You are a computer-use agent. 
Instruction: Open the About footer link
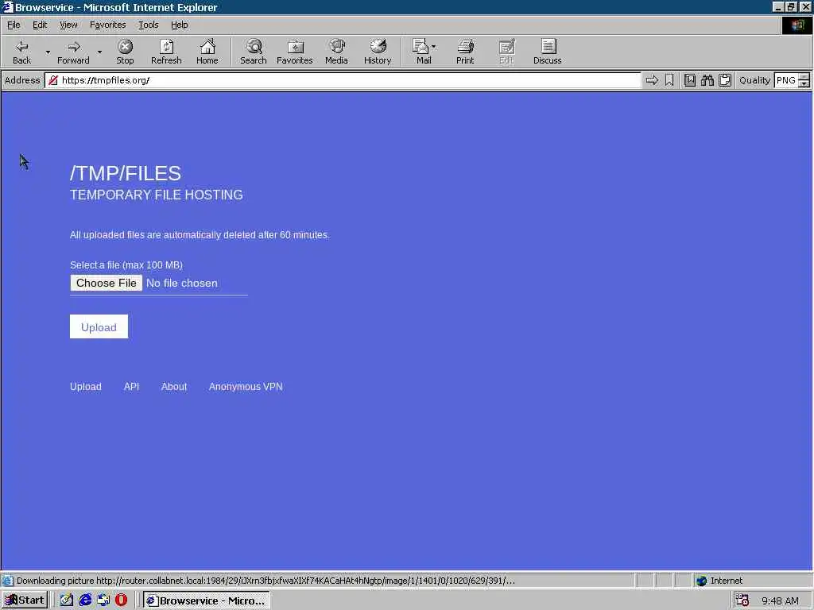(174, 387)
